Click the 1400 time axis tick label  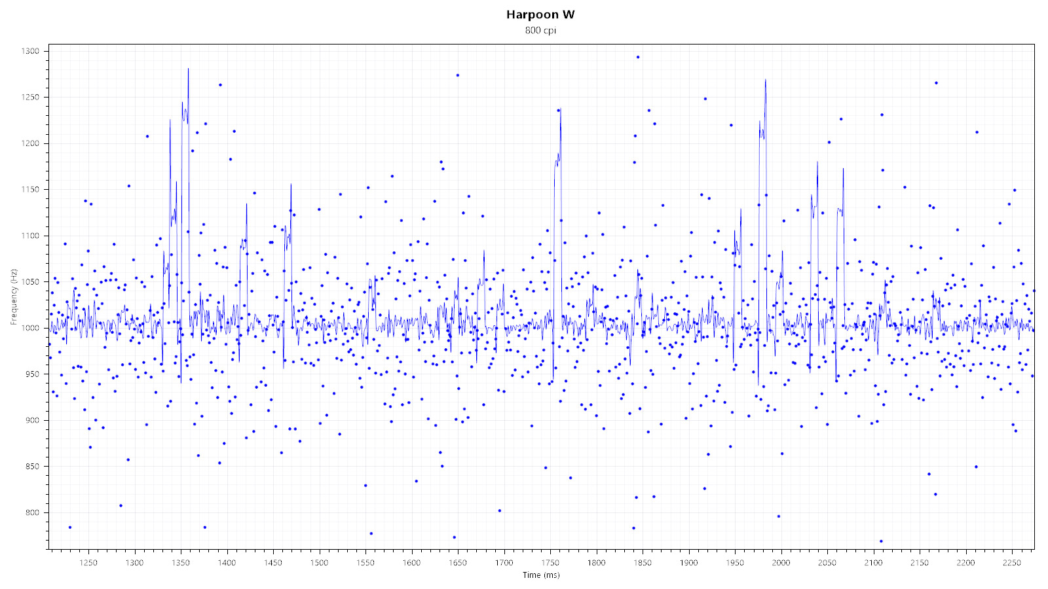coord(227,563)
